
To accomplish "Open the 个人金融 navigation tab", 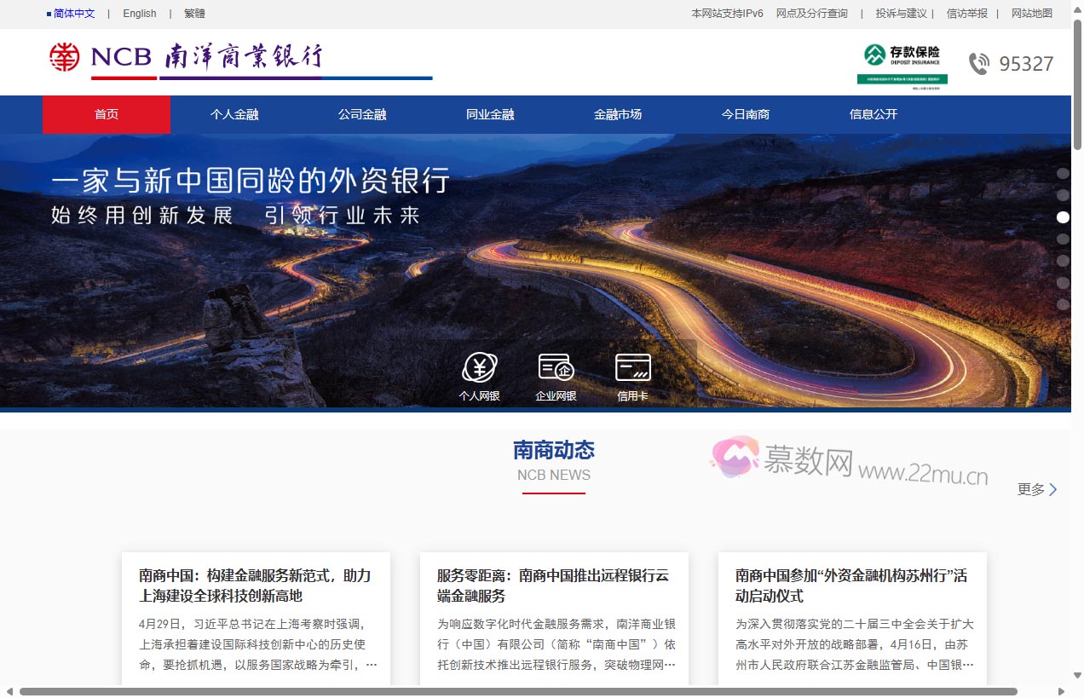I will click(x=234, y=113).
